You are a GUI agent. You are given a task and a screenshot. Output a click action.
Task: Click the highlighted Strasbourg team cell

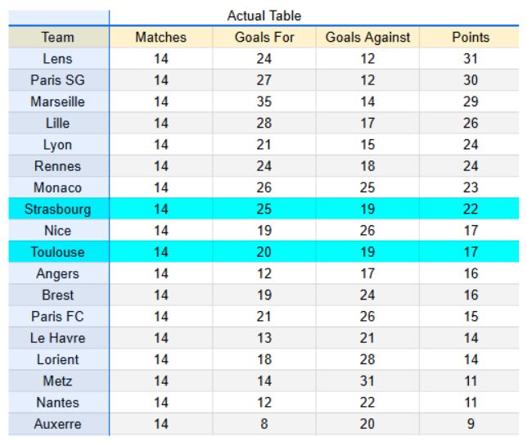tap(57, 210)
